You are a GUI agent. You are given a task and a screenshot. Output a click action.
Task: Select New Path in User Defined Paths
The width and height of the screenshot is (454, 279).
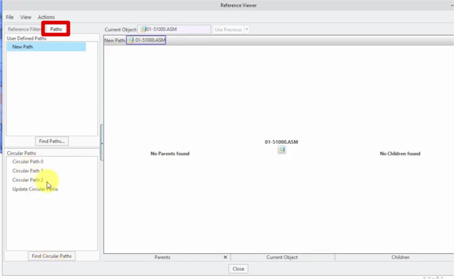(23, 47)
